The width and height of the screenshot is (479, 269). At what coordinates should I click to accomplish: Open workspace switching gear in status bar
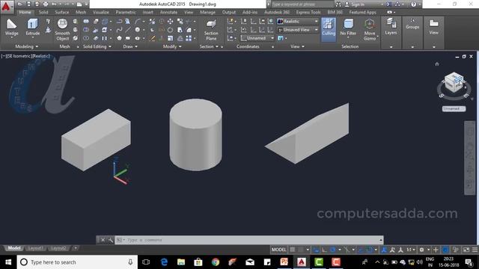coord(421,250)
